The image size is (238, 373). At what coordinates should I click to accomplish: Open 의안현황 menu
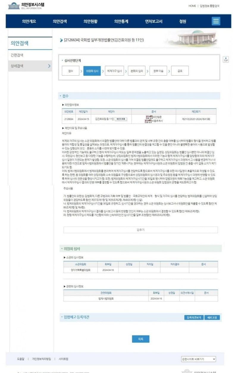pos(90,21)
